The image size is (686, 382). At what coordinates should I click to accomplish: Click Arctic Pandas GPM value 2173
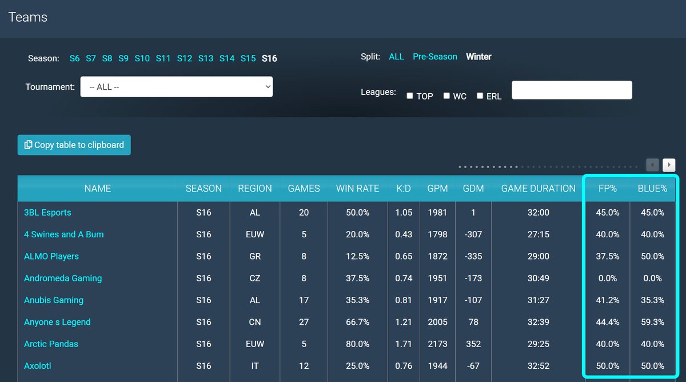pyautogui.click(x=437, y=344)
